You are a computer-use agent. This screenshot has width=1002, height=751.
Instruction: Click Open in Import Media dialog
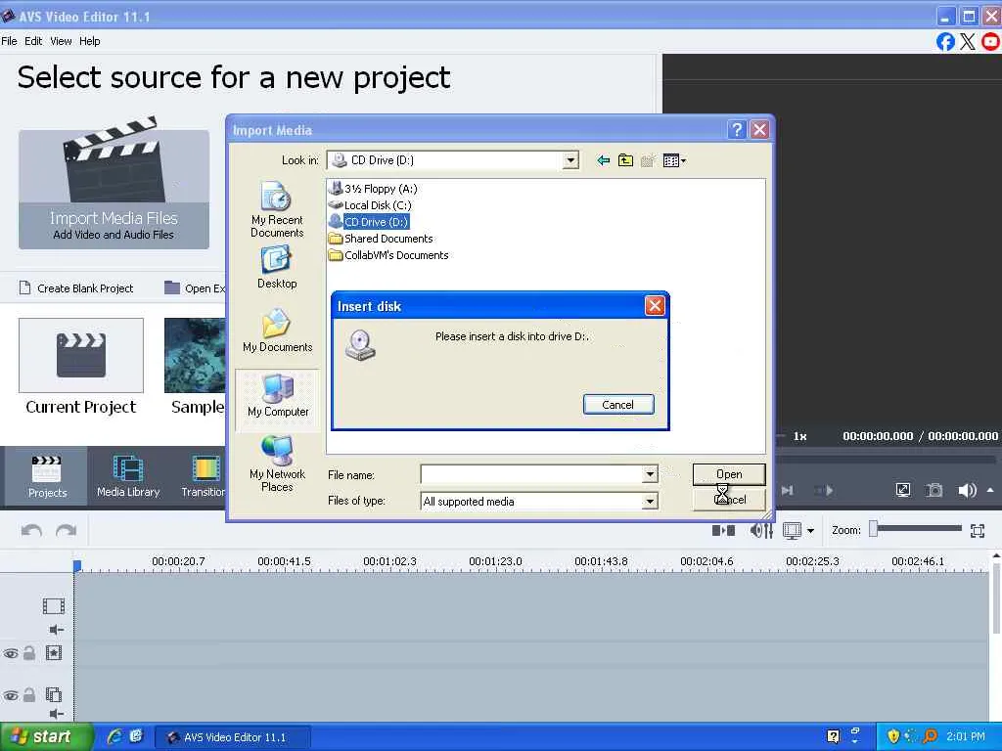point(728,474)
